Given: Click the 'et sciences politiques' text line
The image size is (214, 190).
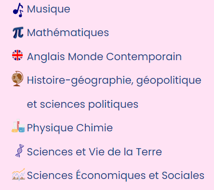Looking at the screenshot, I should pyautogui.click(x=82, y=104).
